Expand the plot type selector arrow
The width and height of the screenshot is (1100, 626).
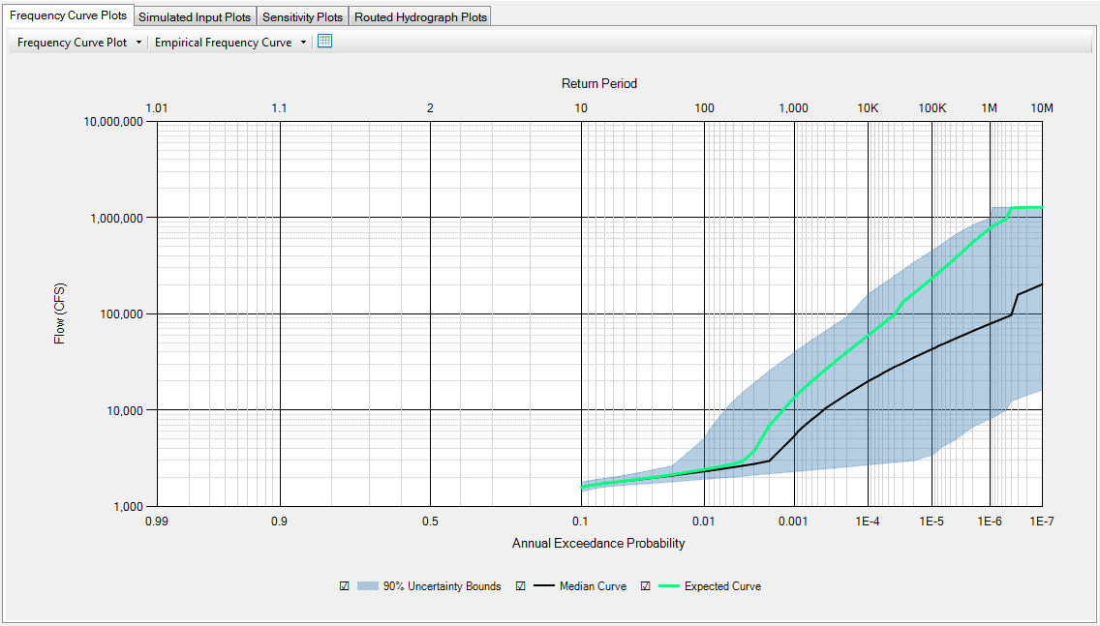(x=137, y=42)
